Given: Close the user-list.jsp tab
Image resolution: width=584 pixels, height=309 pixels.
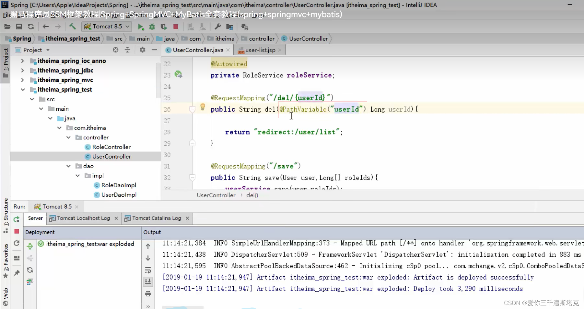Looking at the screenshot, I should pyautogui.click(x=280, y=50).
